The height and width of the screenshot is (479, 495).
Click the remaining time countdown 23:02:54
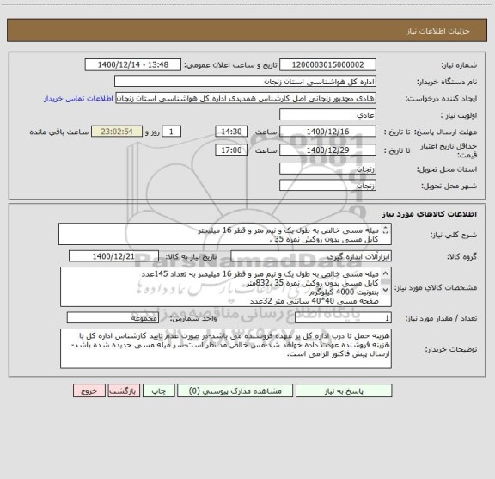[117, 132]
